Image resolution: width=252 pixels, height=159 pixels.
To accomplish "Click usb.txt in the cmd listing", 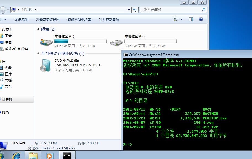I will coord(210,127).
